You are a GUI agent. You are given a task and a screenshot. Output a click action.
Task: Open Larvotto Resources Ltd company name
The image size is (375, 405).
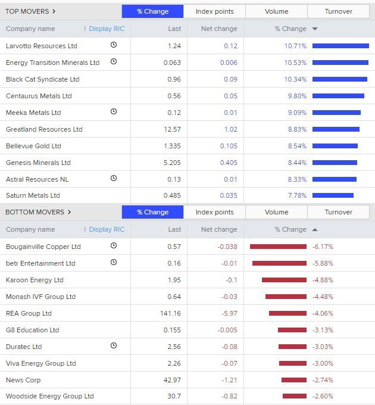click(x=42, y=46)
